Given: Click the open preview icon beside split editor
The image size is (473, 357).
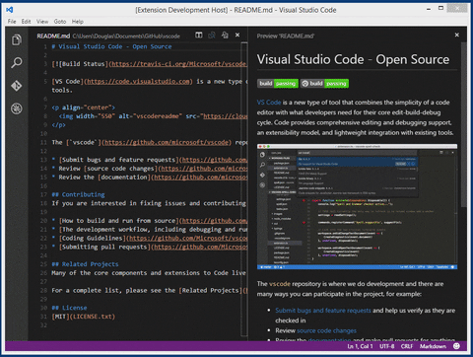Looking at the screenshot, I should click(x=212, y=35).
